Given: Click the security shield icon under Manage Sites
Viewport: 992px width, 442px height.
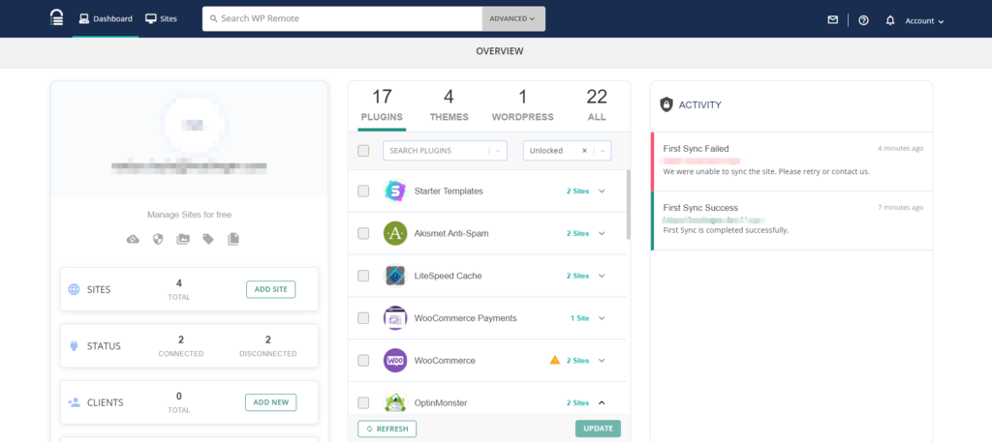Looking at the screenshot, I should (158, 239).
